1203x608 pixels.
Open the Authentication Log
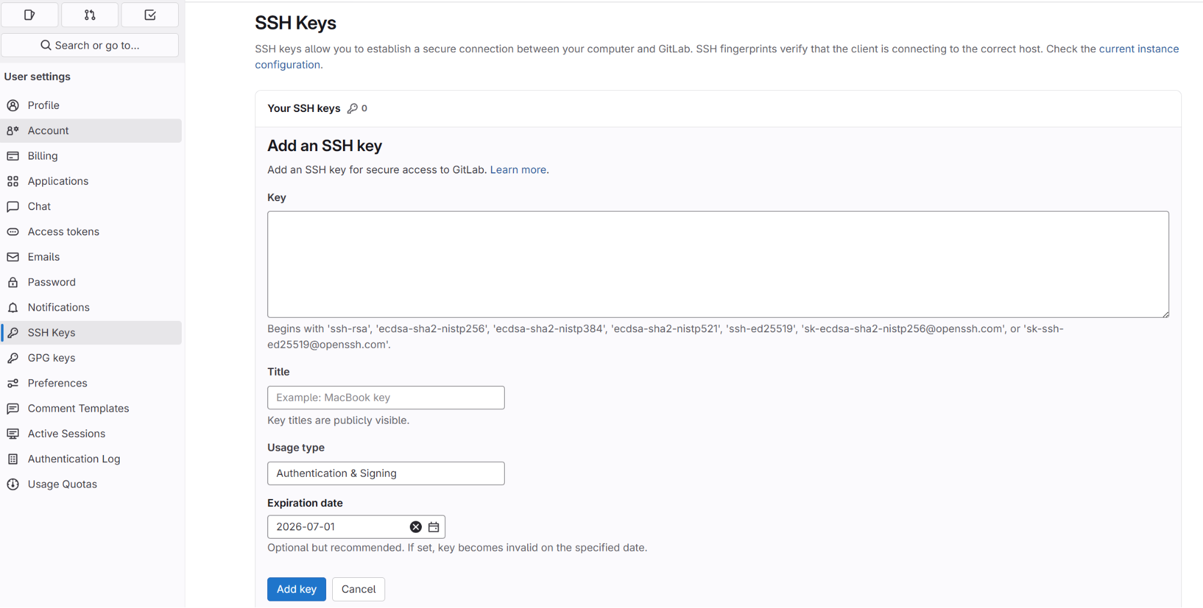(91, 459)
